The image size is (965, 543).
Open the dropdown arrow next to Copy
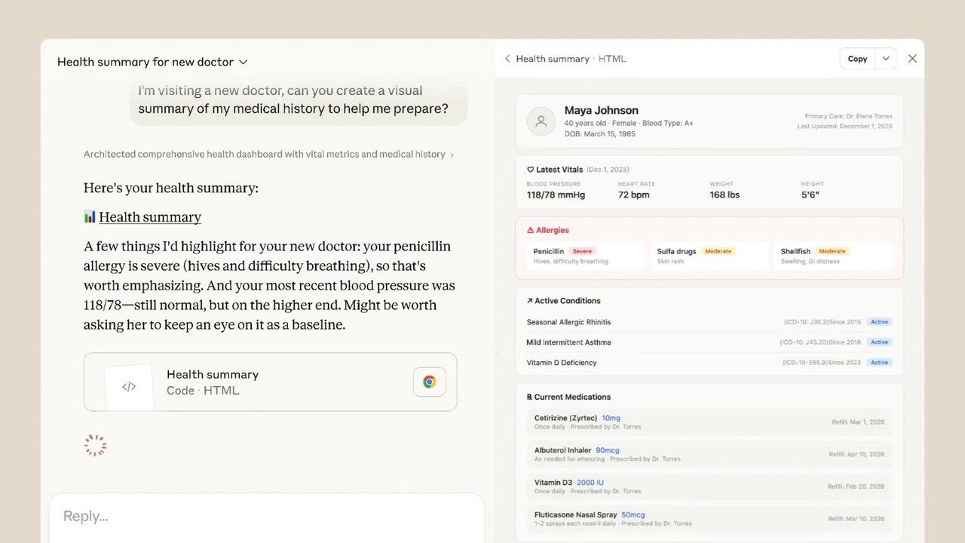pos(887,59)
